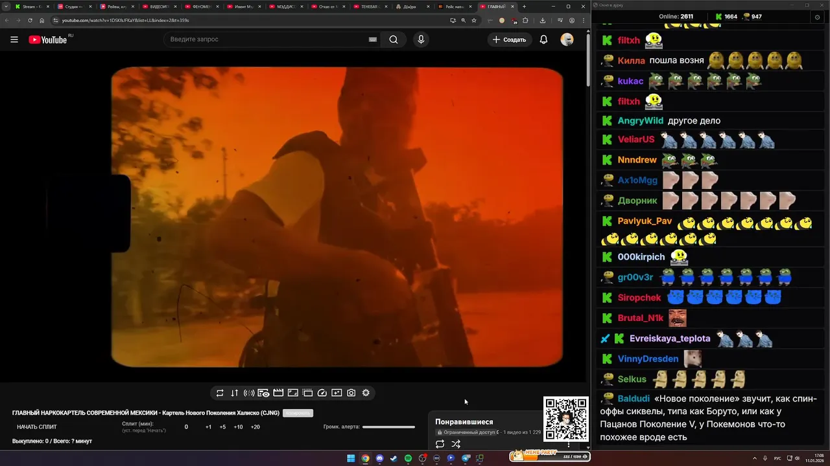Image resolution: width=830 pixels, height=466 pixels.
Task: Open the extension settings gear icon
Action: tap(366, 393)
